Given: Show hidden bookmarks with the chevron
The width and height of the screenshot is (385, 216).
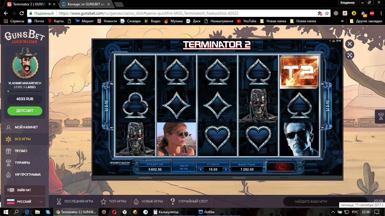Looking at the screenshot, I should pyautogui.click(x=342, y=21).
